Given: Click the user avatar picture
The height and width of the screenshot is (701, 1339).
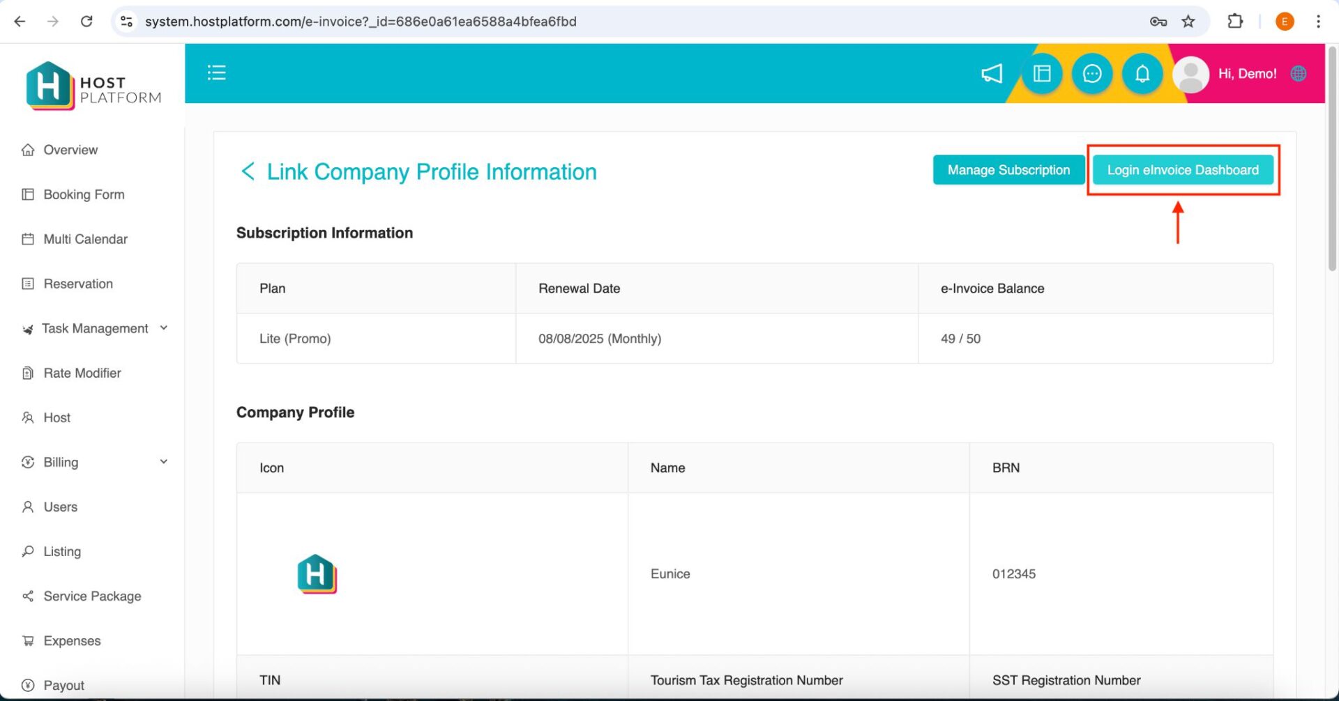Looking at the screenshot, I should click(x=1190, y=74).
